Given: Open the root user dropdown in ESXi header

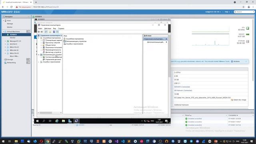Looking at the screenshot, I should tap(213, 12).
